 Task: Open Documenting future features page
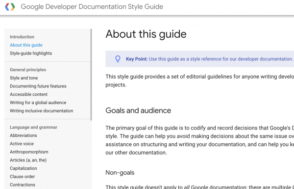coord(38,86)
